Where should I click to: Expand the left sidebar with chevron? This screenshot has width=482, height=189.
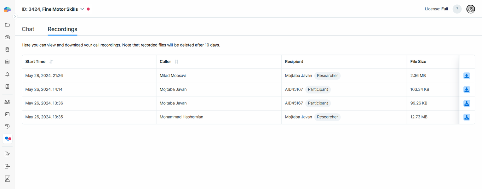(x=15, y=17)
